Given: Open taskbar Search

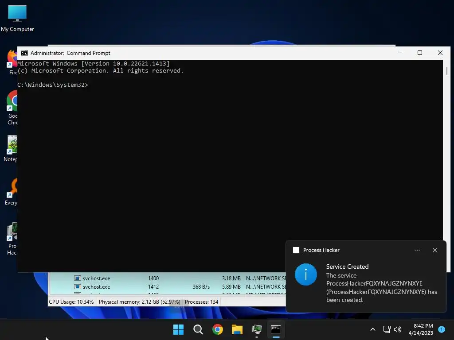Looking at the screenshot, I should (198, 329).
